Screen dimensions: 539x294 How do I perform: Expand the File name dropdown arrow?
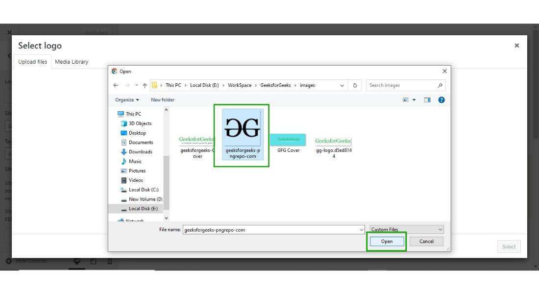click(361, 230)
